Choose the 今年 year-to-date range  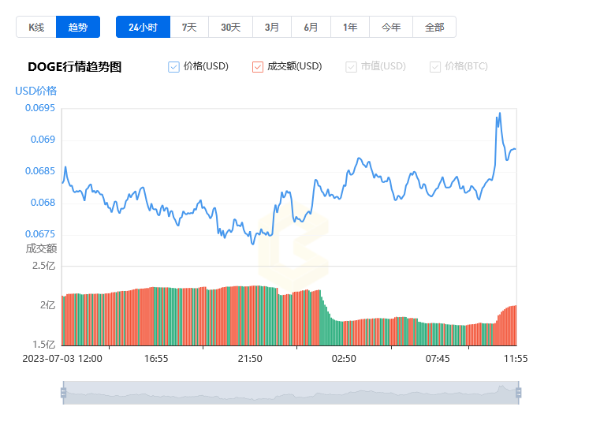click(x=391, y=27)
